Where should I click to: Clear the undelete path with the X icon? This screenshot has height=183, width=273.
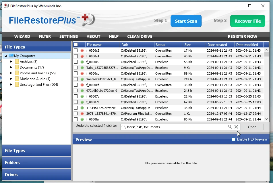236,127
